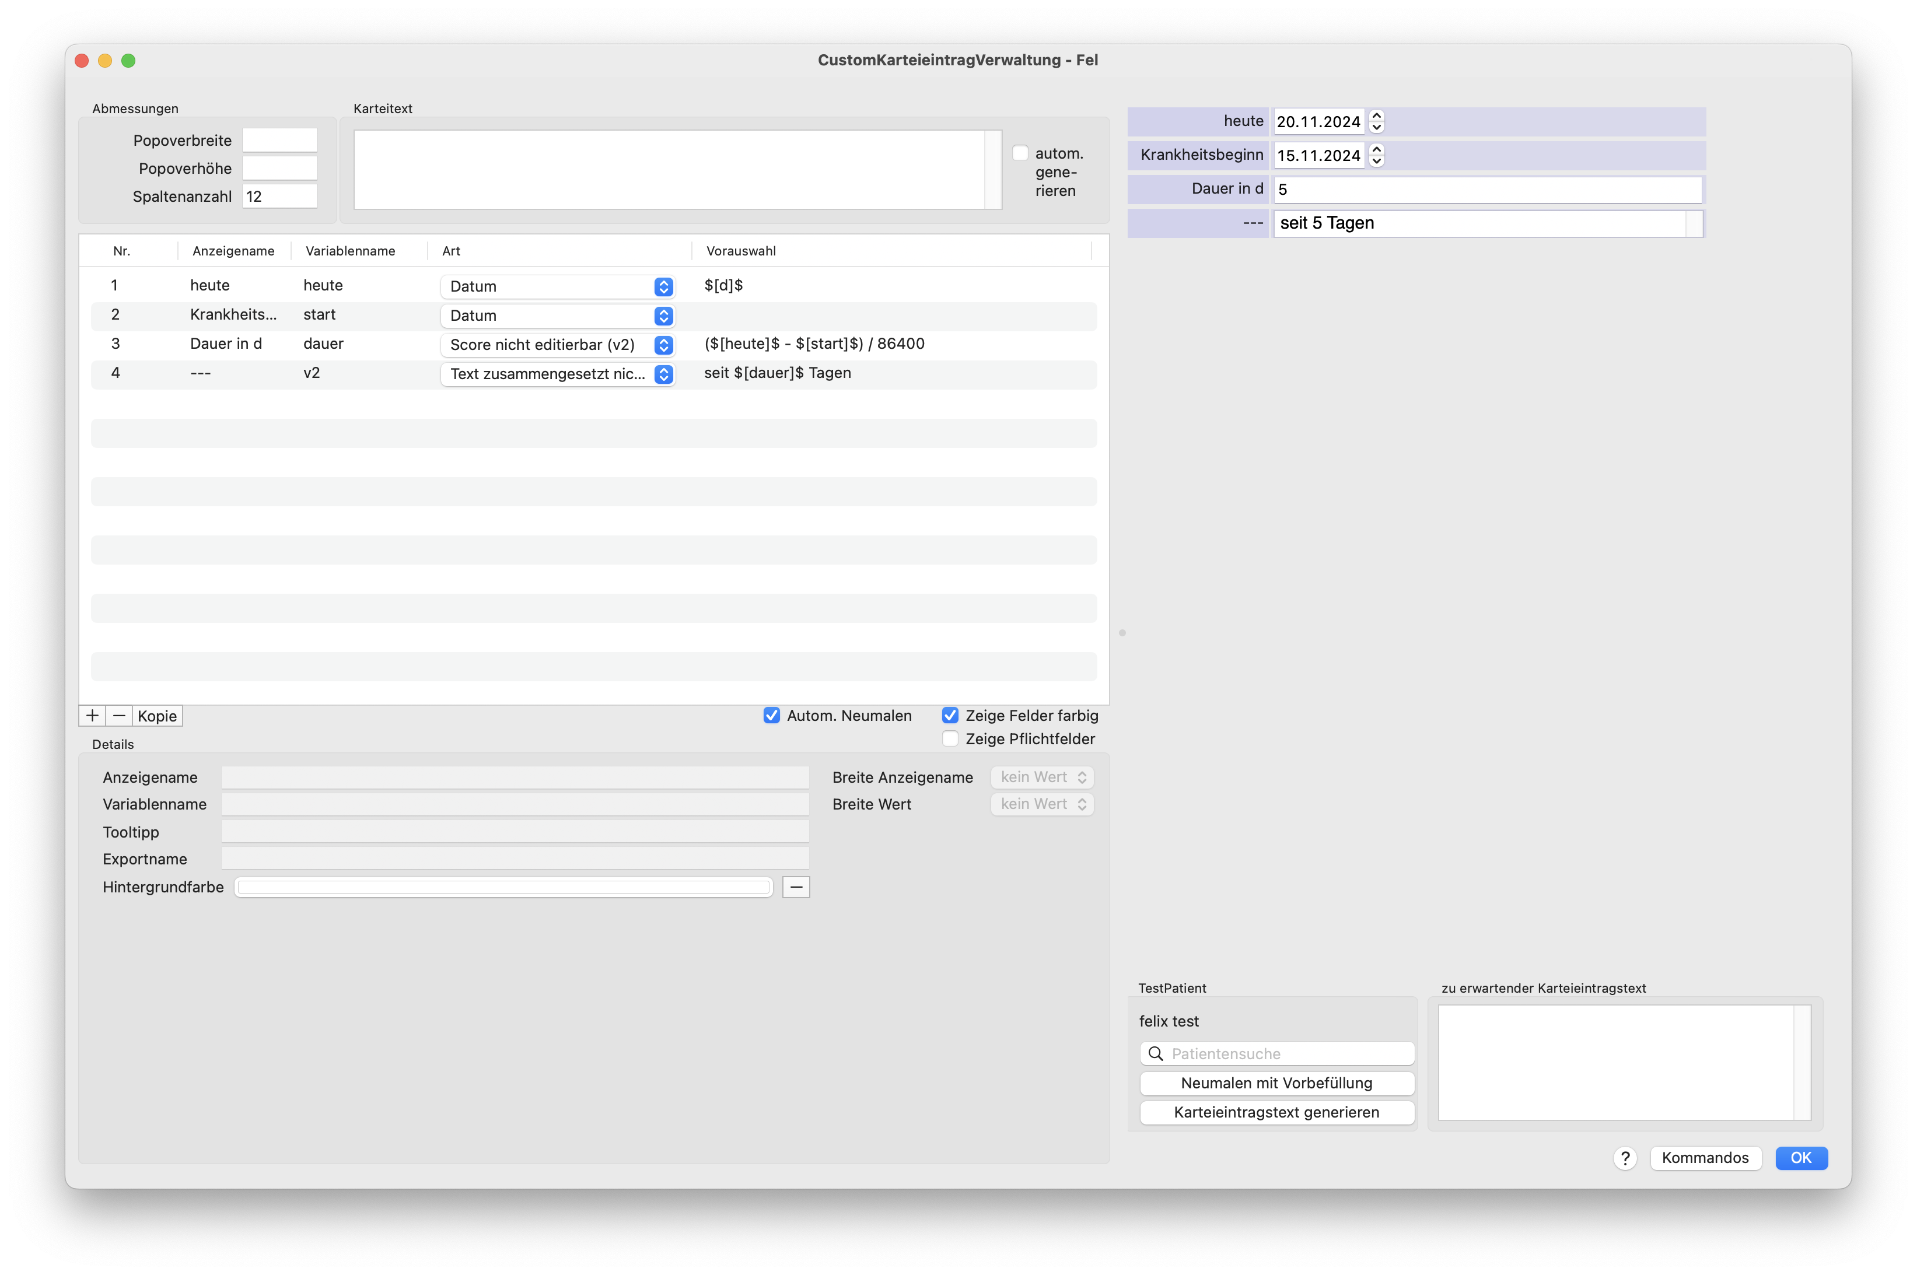Click the Details Anzeigename field
1917x1275 pixels.
pyautogui.click(x=515, y=777)
